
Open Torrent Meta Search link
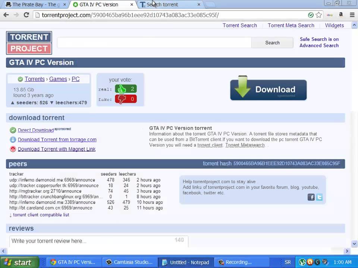point(291,26)
